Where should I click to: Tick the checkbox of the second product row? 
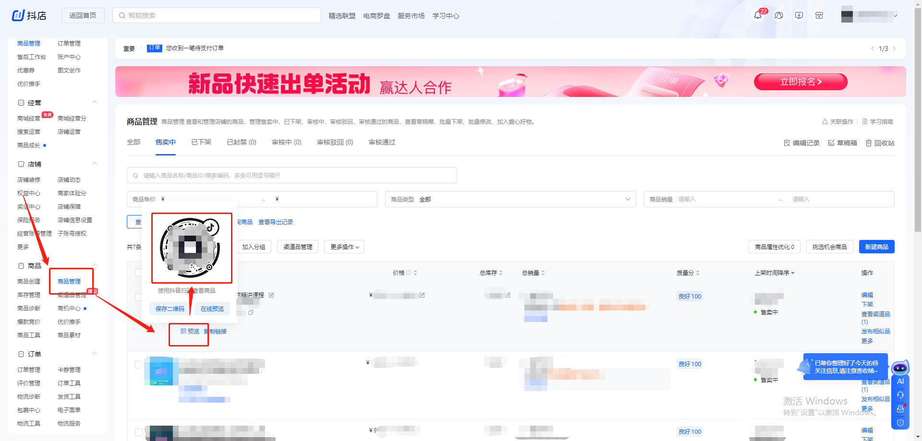pyautogui.click(x=138, y=365)
